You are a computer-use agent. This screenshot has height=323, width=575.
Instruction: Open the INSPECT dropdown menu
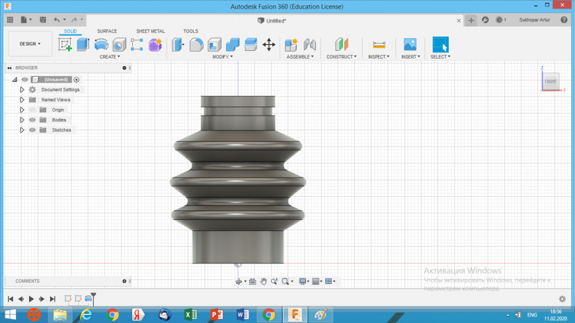click(x=379, y=57)
